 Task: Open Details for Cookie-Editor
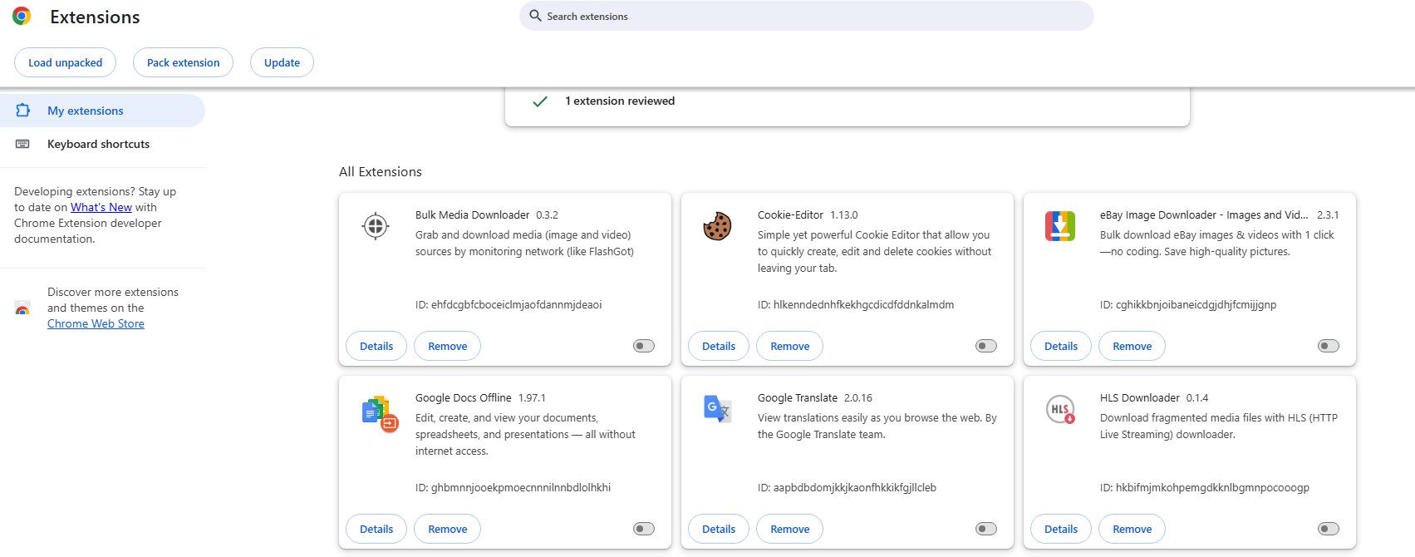(719, 346)
